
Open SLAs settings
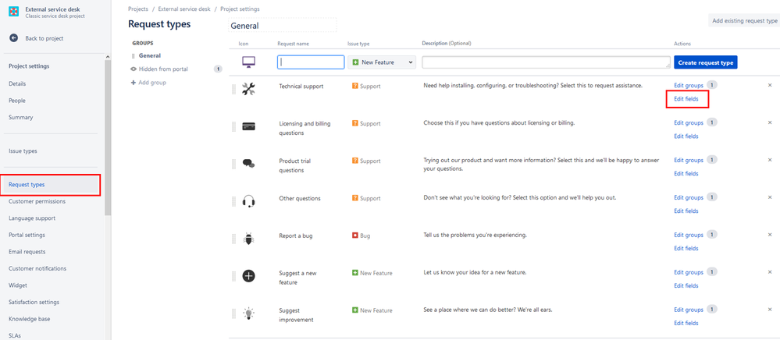(x=15, y=335)
